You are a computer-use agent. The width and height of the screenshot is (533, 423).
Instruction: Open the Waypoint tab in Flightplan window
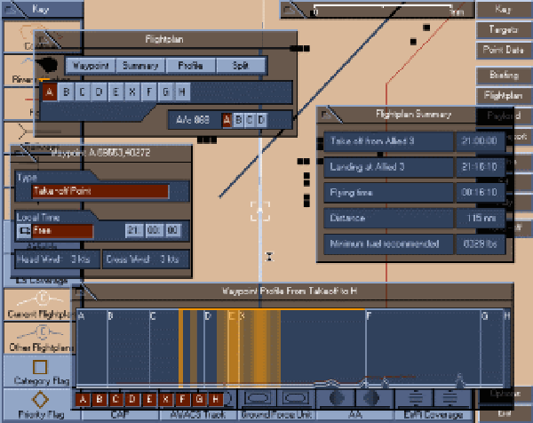click(91, 66)
